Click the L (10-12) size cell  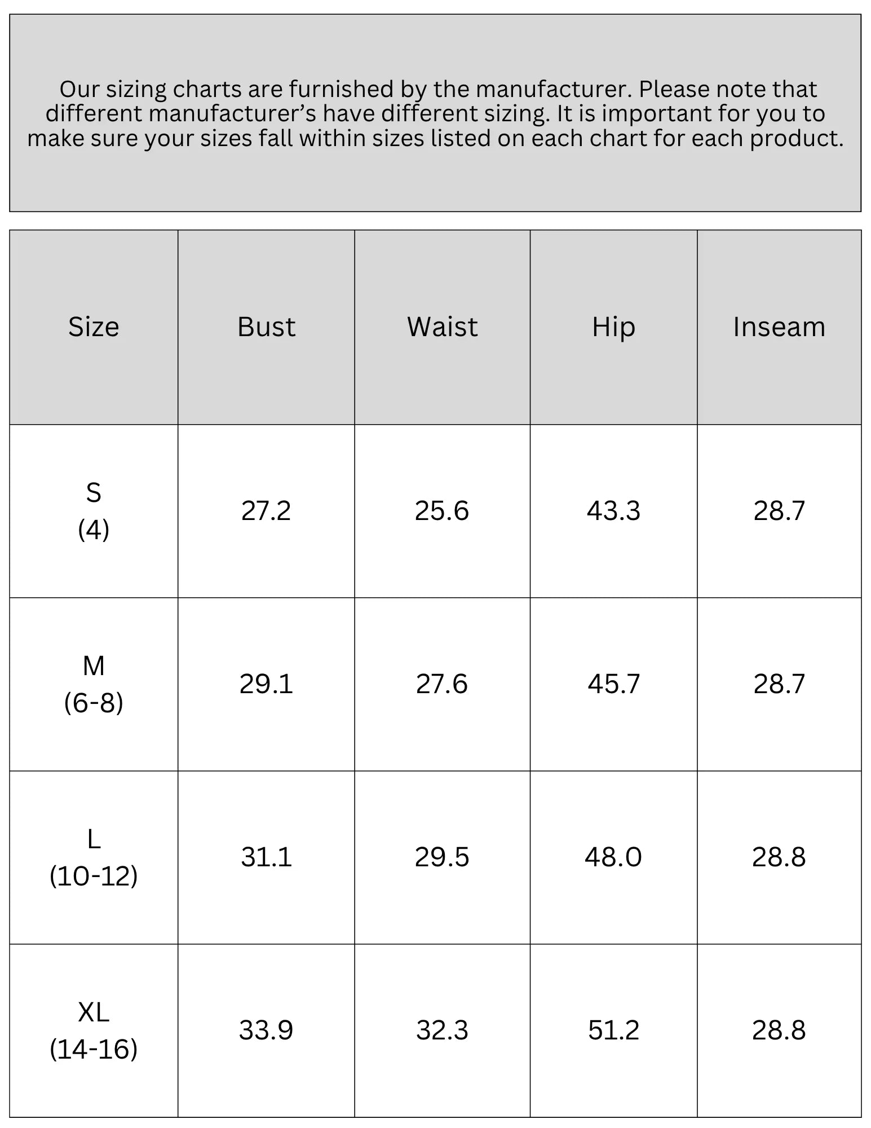click(x=94, y=857)
